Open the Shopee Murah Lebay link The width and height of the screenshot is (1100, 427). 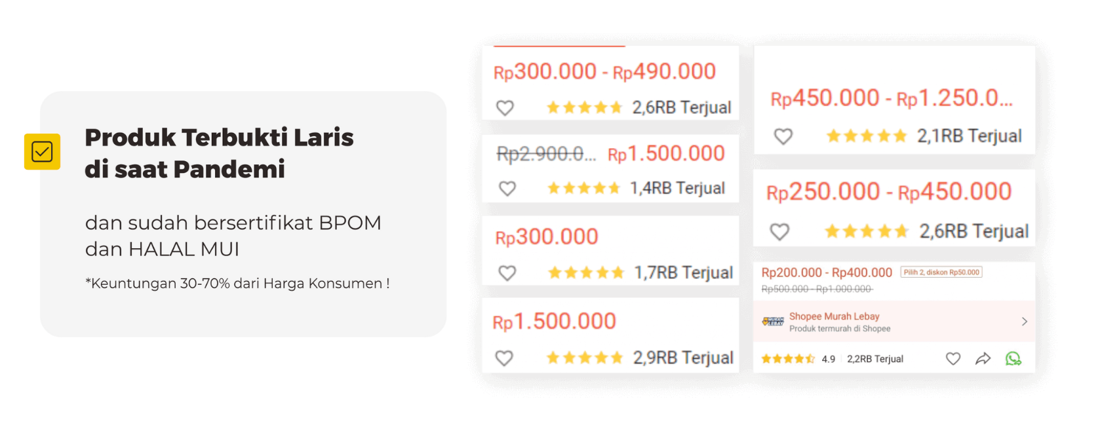point(834,316)
